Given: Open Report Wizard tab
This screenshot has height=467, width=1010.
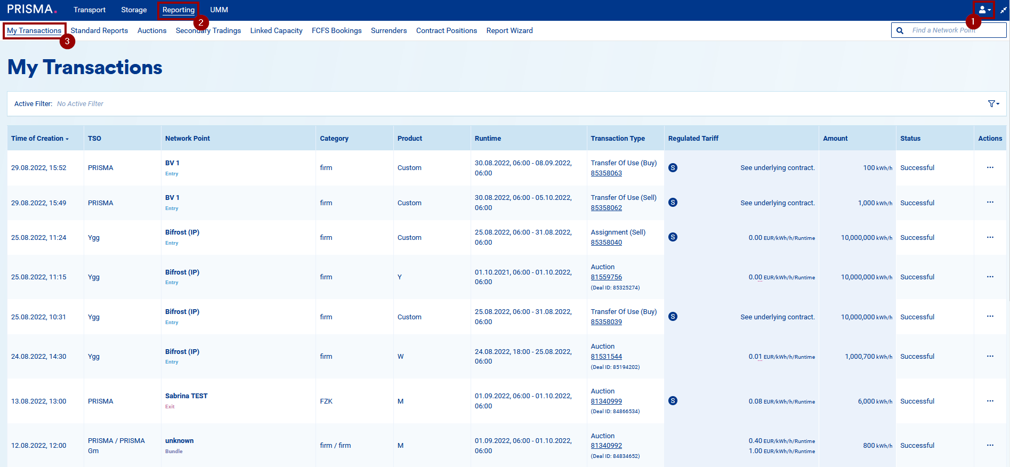Looking at the screenshot, I should point(509,30).
